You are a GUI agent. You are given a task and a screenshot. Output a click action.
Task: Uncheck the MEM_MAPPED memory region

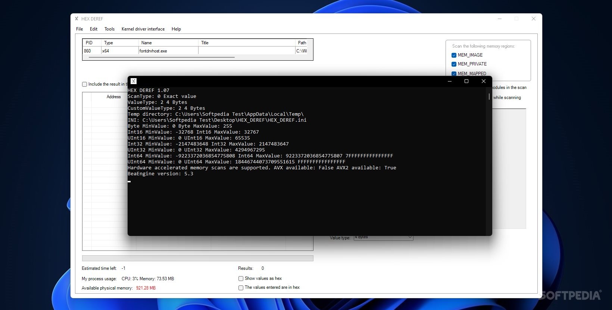454,74
